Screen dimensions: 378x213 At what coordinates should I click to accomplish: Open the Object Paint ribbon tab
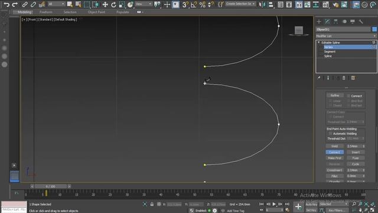(96, 12)
